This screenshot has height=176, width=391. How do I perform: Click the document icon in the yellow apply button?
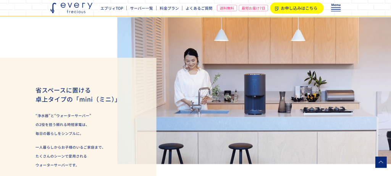click(x=276, y=8)
